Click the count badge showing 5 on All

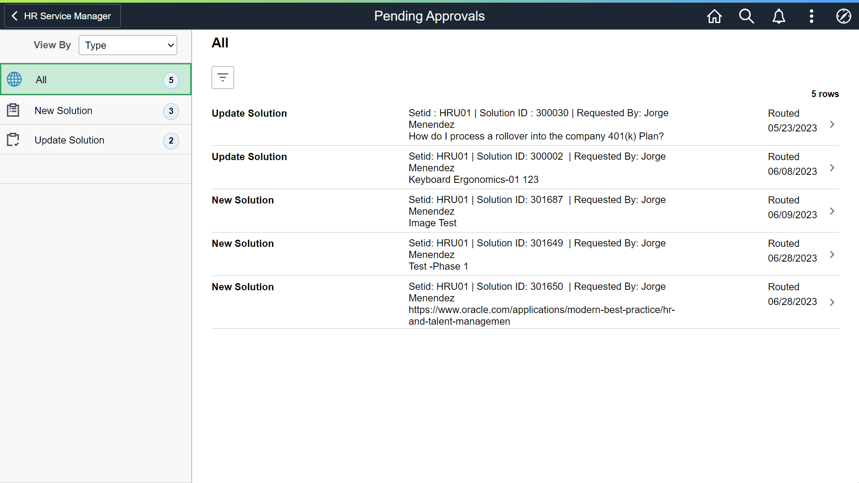(x=171, y=80)
